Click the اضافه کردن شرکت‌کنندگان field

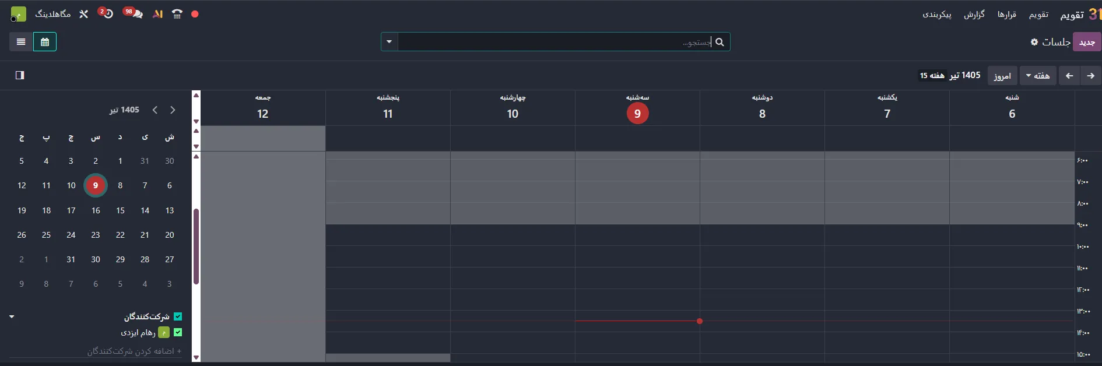(x=96, y=351)
